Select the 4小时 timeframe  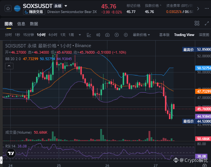(53, 35)
